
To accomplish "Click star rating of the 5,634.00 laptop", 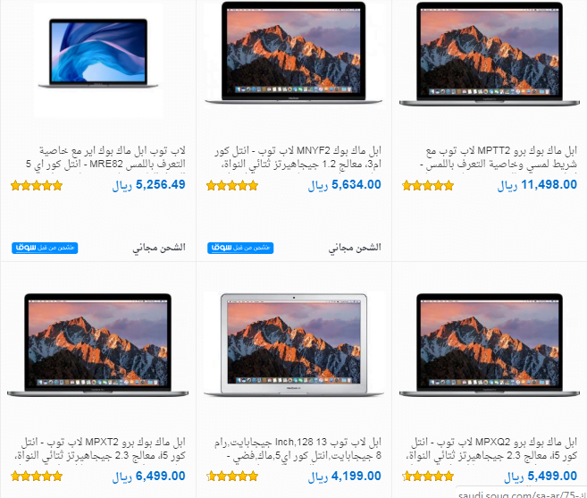I will click(x=232, y=185).
